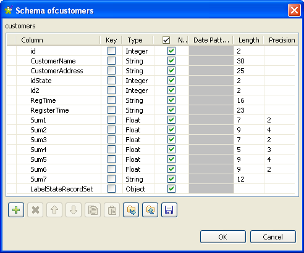Click the schema dialog title icon

pyautogui.click(x=9, y=10)
